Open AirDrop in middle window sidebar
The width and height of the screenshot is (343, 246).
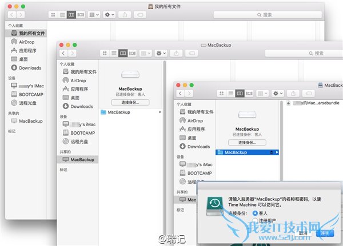pyautogui.click(x=78, y=80)
